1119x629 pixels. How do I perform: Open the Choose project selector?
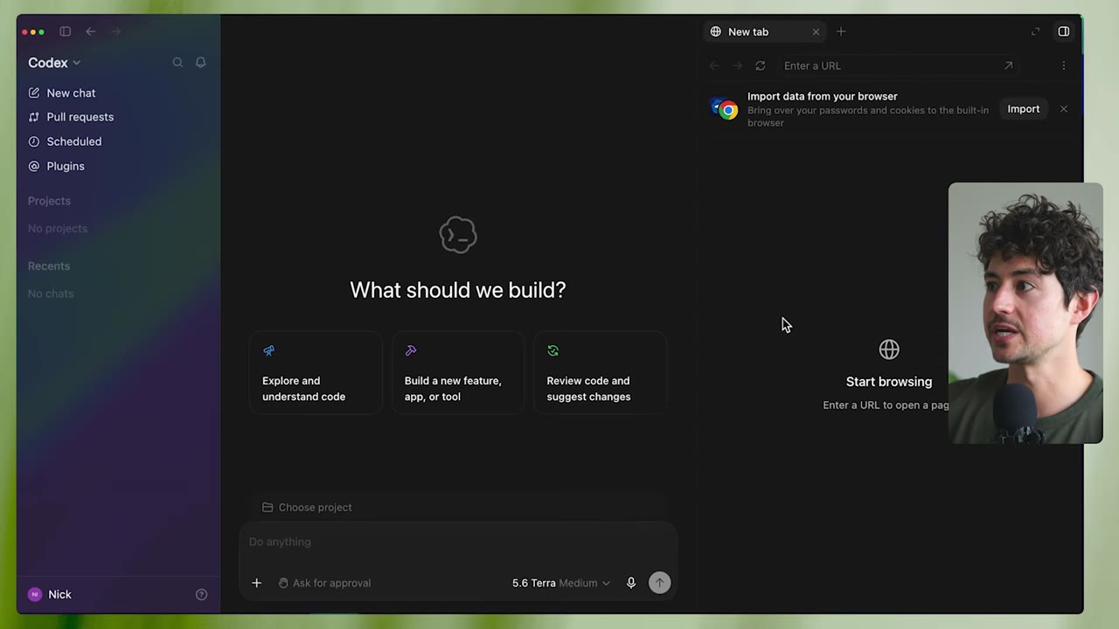point(307,508)
